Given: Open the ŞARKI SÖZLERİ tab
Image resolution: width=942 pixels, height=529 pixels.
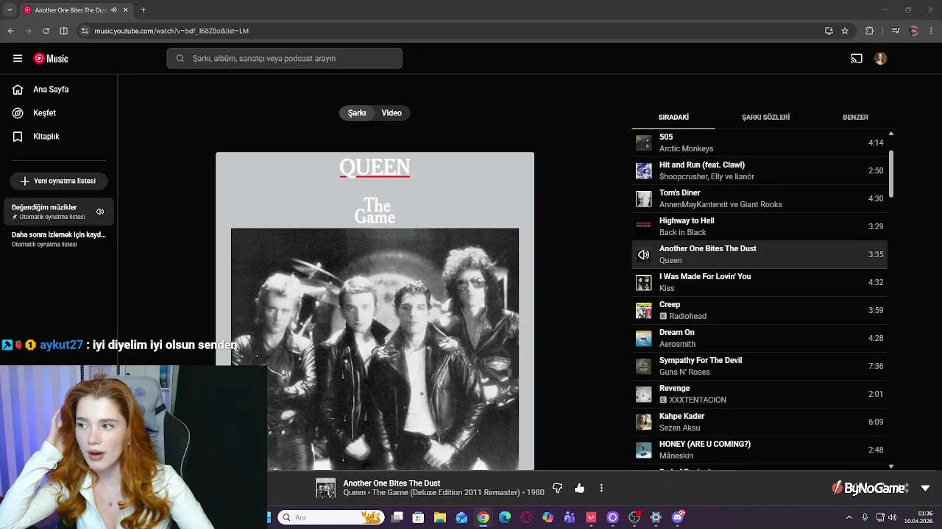Looking at the screenshot, I should coord(765,118).
